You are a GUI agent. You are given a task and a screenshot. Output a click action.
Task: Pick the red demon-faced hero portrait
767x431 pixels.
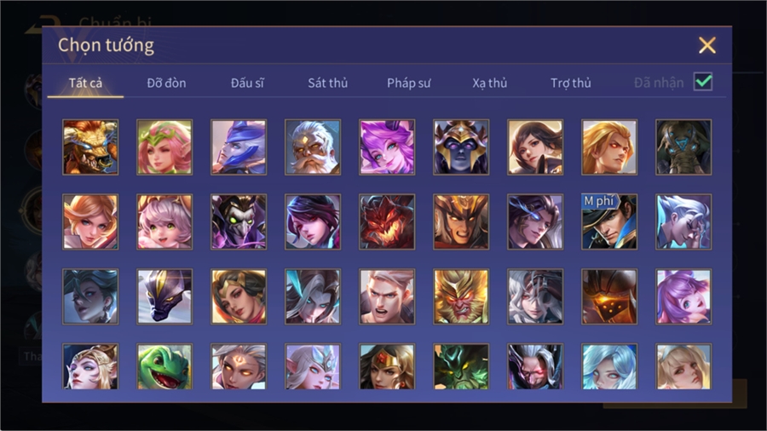(387, 221)
